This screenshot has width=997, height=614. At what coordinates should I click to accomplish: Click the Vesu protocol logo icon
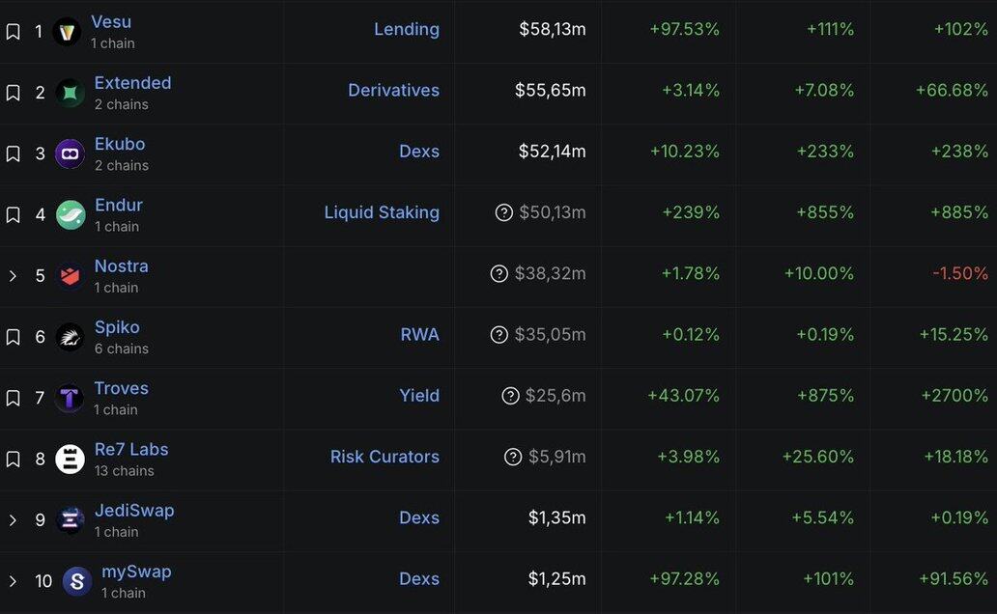[x=67, y=32]
